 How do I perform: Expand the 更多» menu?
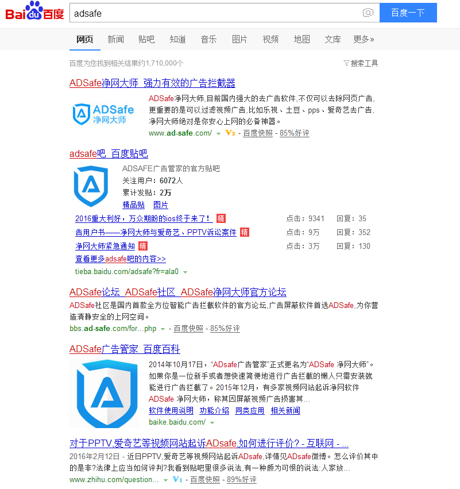tap(364, 39)
